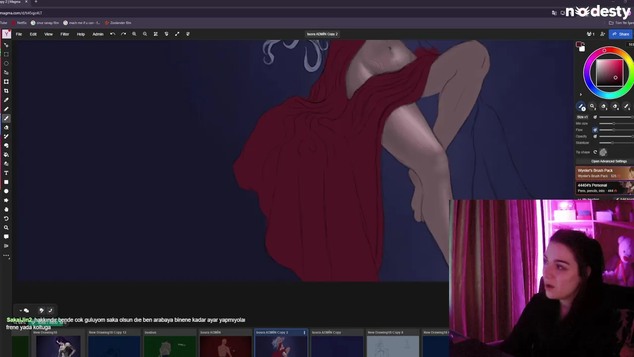Open the Help menu
The image size is (634, 357).
[x=81, y=34]
